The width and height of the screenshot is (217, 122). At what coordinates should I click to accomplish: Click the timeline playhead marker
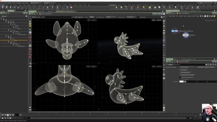coord(23,114)
